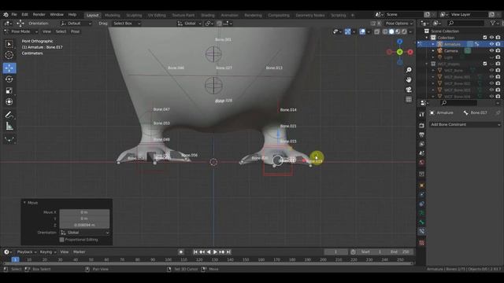Select the 3D Cursor tool

tap(9, 55)
